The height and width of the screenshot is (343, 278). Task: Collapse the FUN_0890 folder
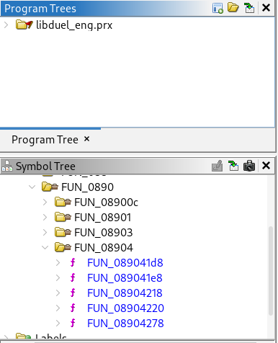(x=32, y=187)
